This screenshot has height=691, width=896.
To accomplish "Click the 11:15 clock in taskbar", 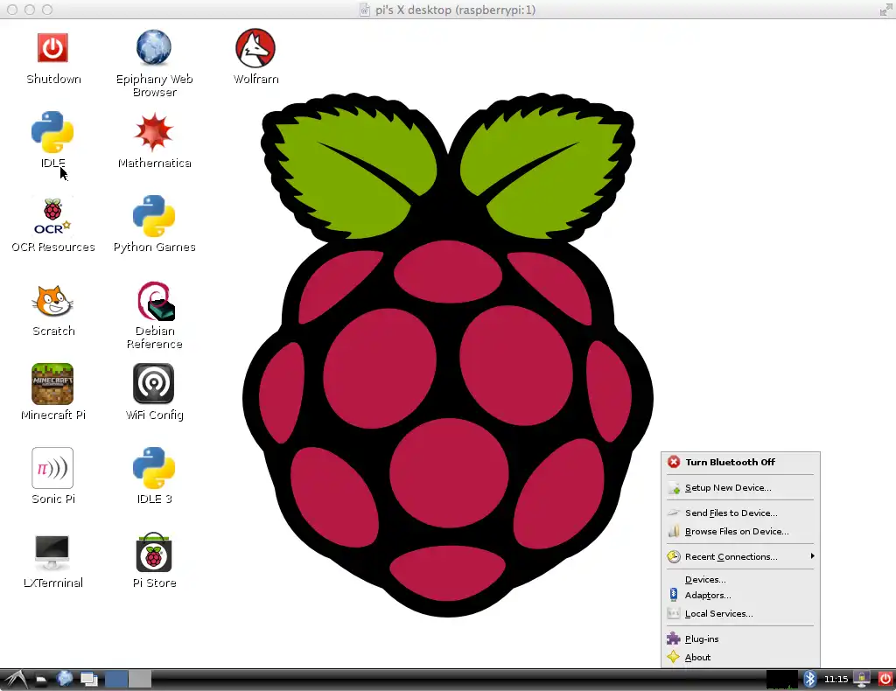I will (x=836, y=679).
